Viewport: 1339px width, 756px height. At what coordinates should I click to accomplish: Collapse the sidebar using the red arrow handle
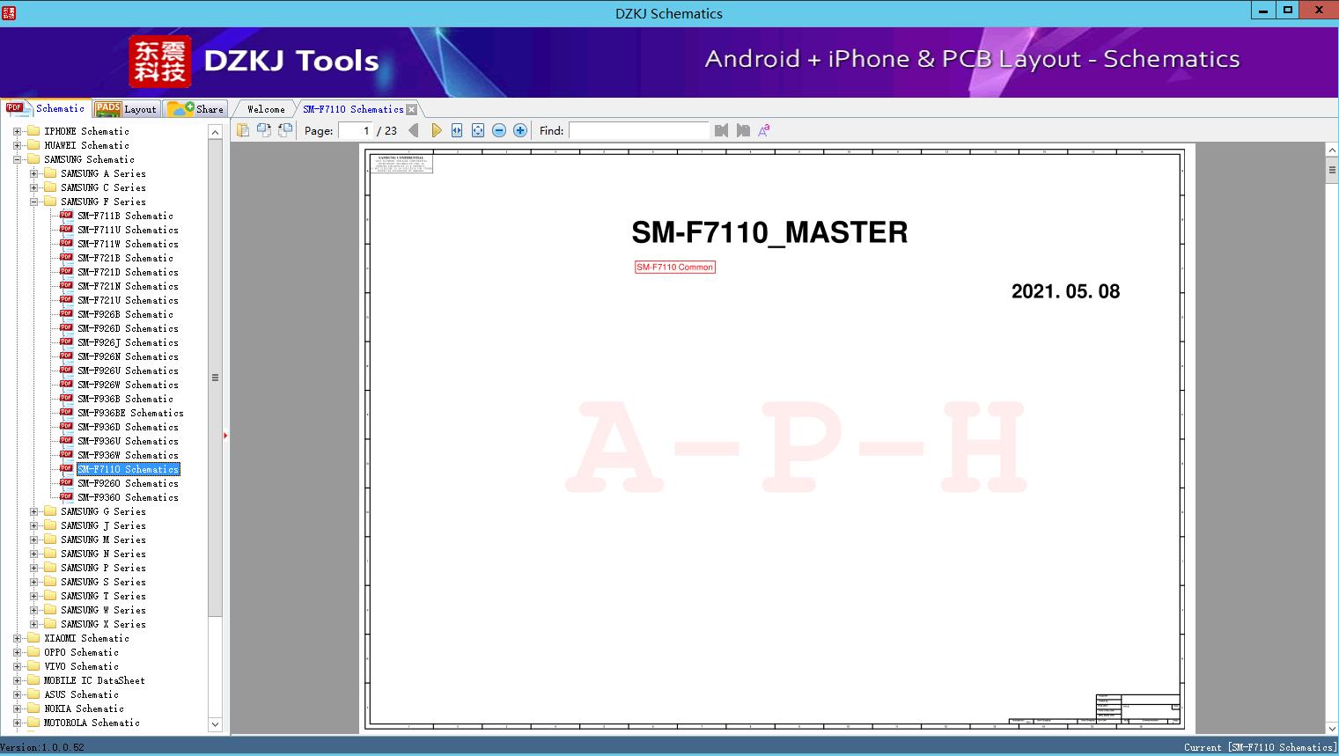pos(225,435)
